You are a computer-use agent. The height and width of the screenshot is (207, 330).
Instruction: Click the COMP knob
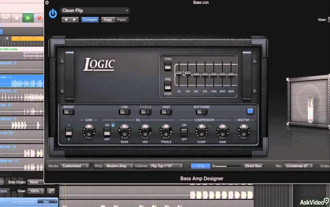tap(201, 132)
